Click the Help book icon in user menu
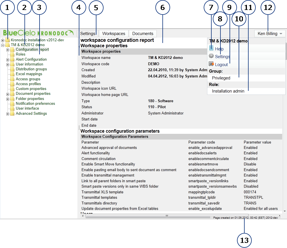Image resolution: width=287 pixels, height=248 pixels. pyautogui.click(x=211, y=48)
